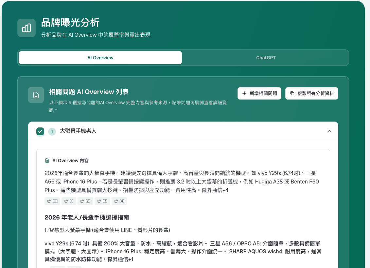Open citation source [3]
The image size is (370, 268).
coord(102,201)
